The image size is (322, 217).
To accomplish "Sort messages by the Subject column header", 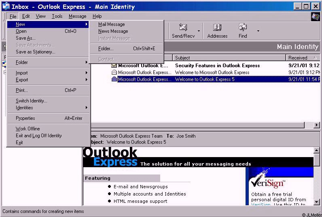I will click(229, 58).
